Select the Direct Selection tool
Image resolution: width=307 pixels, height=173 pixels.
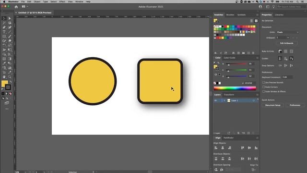pos(10,18)
